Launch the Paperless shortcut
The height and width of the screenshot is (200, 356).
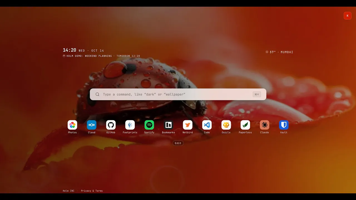pos(245,125)
